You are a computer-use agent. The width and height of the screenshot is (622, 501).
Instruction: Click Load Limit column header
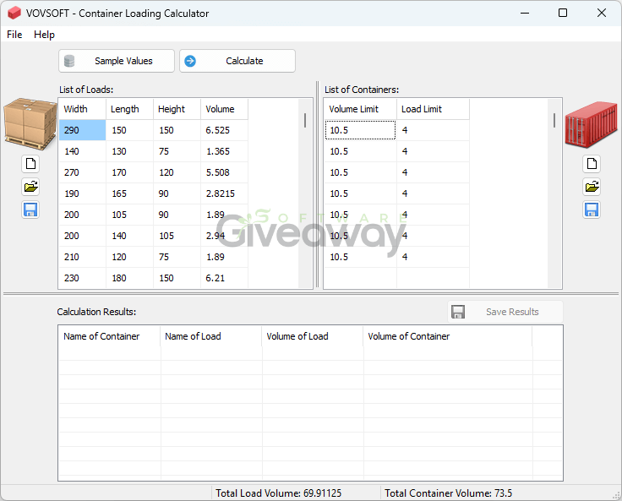tap(434, 109)
